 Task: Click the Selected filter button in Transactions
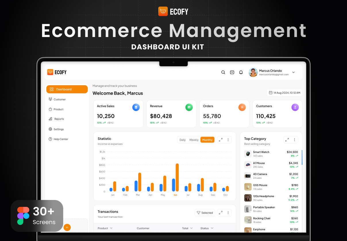(x=205, y=213)
